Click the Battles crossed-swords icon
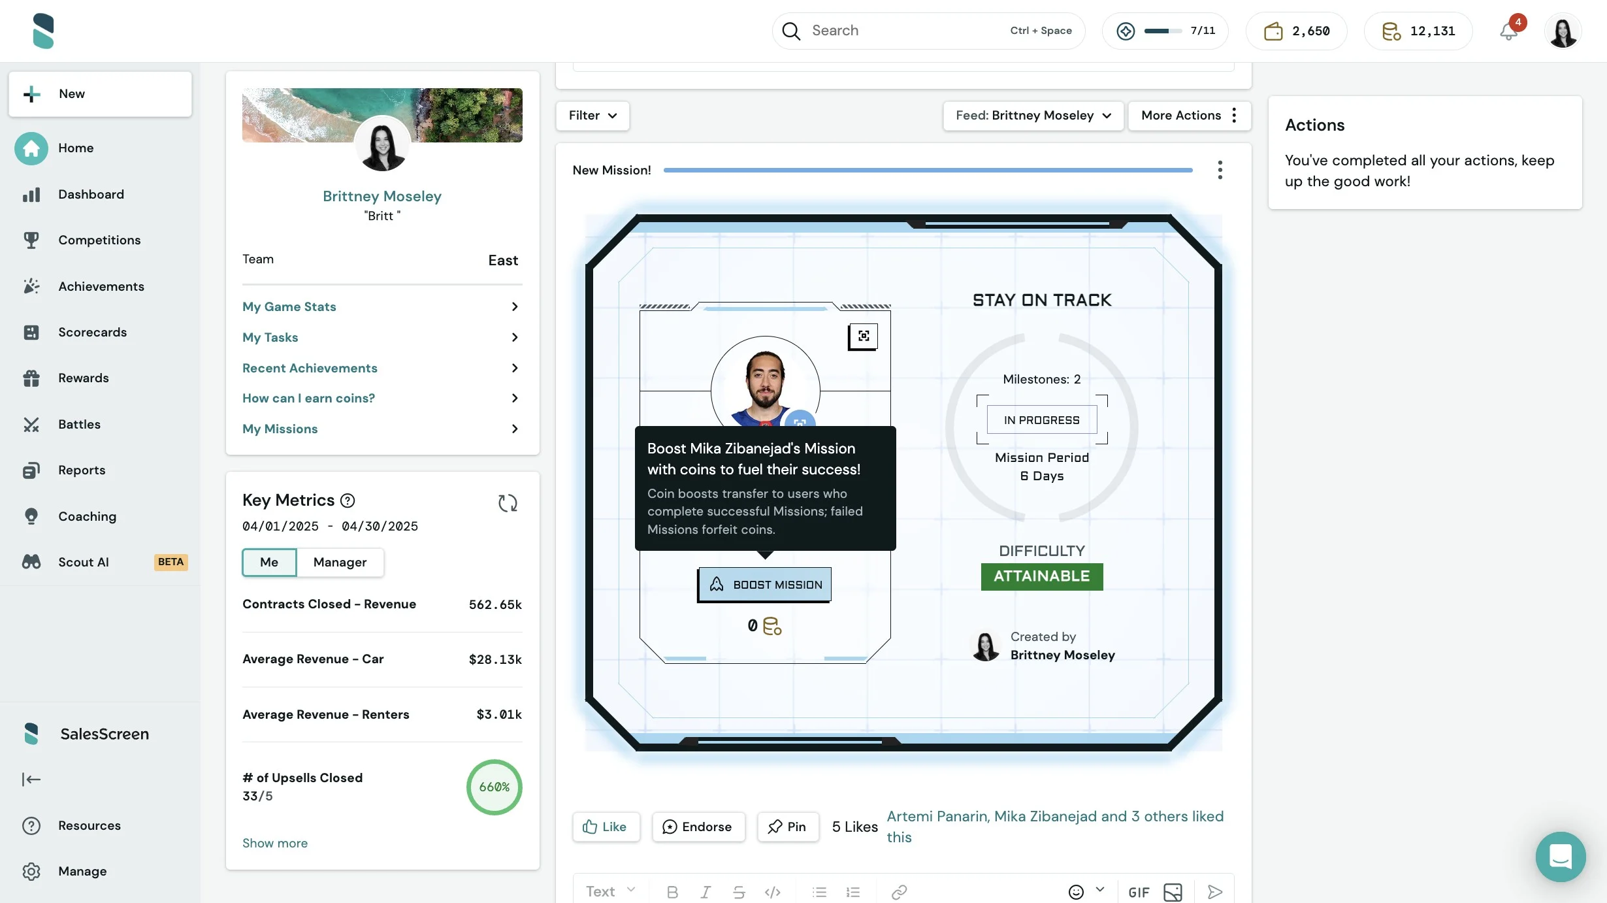The height and width of the screenshot is (903, 1607). point(31,425)
